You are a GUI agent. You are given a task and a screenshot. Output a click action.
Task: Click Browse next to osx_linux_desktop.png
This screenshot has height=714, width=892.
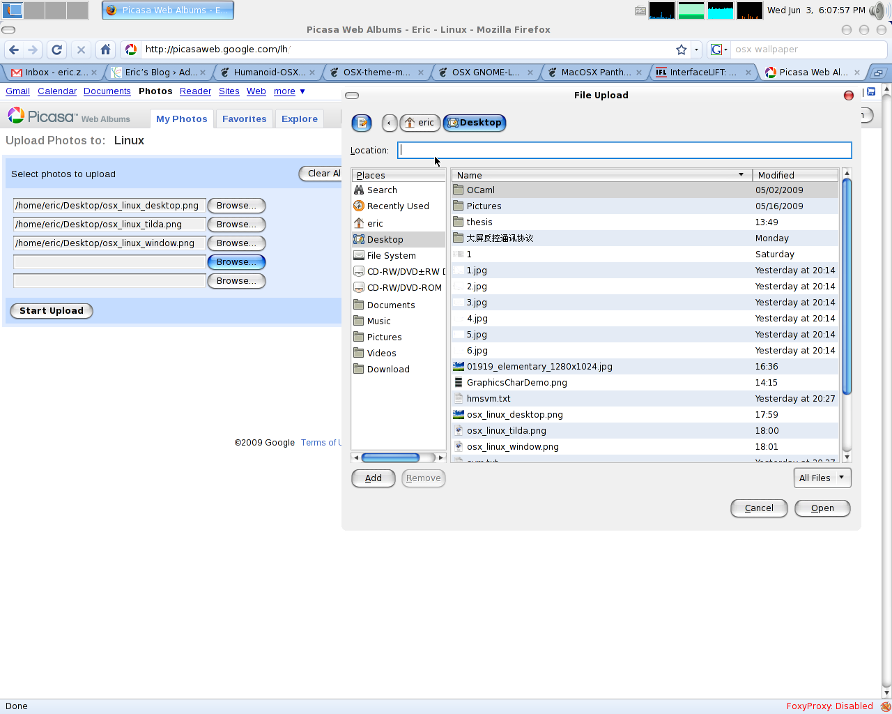tap(236, 206)
